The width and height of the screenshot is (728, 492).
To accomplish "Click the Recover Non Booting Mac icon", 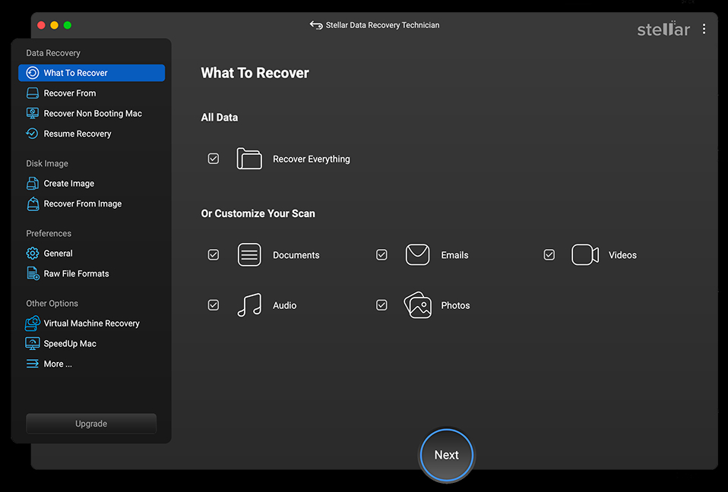I will pyautogui.click(x=33, y=114).
